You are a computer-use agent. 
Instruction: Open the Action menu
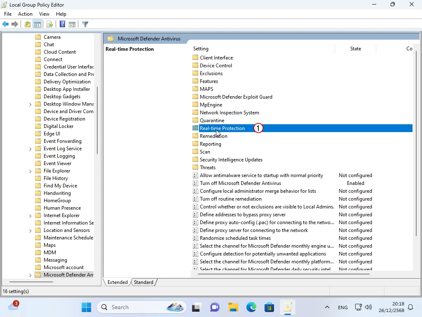click(x=25, y=14)
